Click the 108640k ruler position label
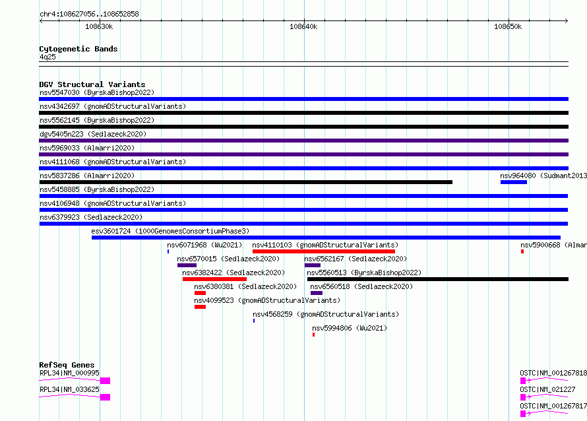Viewport: 587px width, 421px height. click(303, 26)
